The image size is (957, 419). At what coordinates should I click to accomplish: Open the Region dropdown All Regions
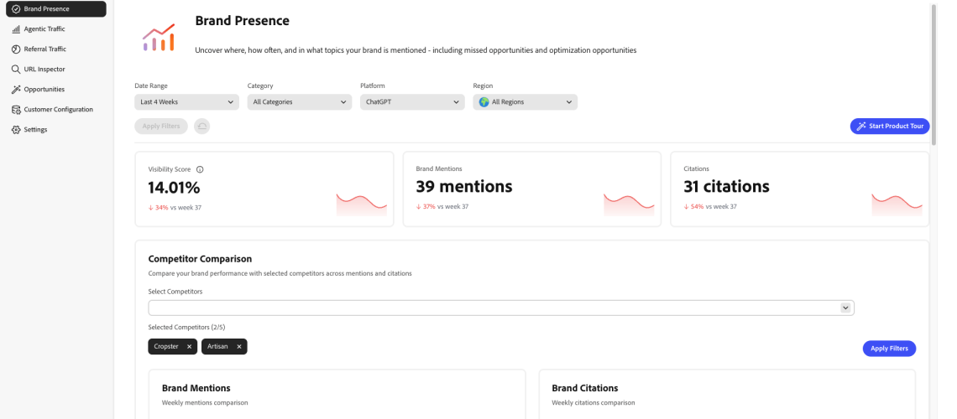click(526, 102)
